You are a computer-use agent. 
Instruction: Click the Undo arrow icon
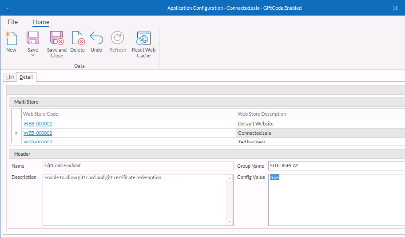96,38
